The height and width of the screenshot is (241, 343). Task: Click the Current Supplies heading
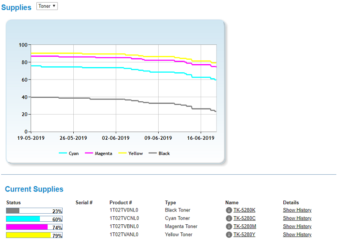point(34,189)
